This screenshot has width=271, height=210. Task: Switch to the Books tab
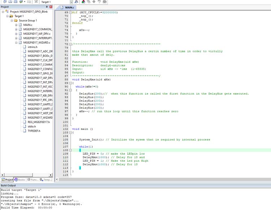pyautogui.click(x=20, y=179)
